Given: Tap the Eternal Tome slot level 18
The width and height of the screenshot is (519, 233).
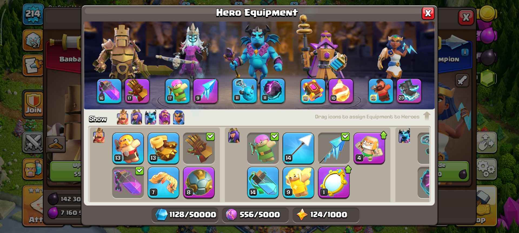Looking at the screenshot, I should click(313, 91).
